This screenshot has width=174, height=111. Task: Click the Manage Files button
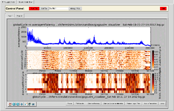tap(75, 9)
